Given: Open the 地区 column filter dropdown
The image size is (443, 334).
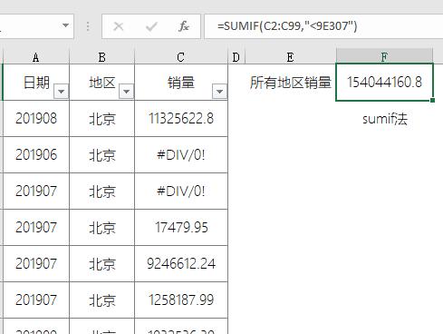Looking at the screenshot, I should pos(126,91).
